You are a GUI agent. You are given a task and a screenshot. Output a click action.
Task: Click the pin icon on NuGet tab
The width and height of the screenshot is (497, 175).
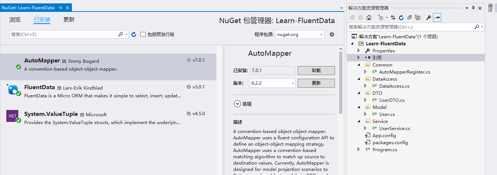click(x=61, y=7)
